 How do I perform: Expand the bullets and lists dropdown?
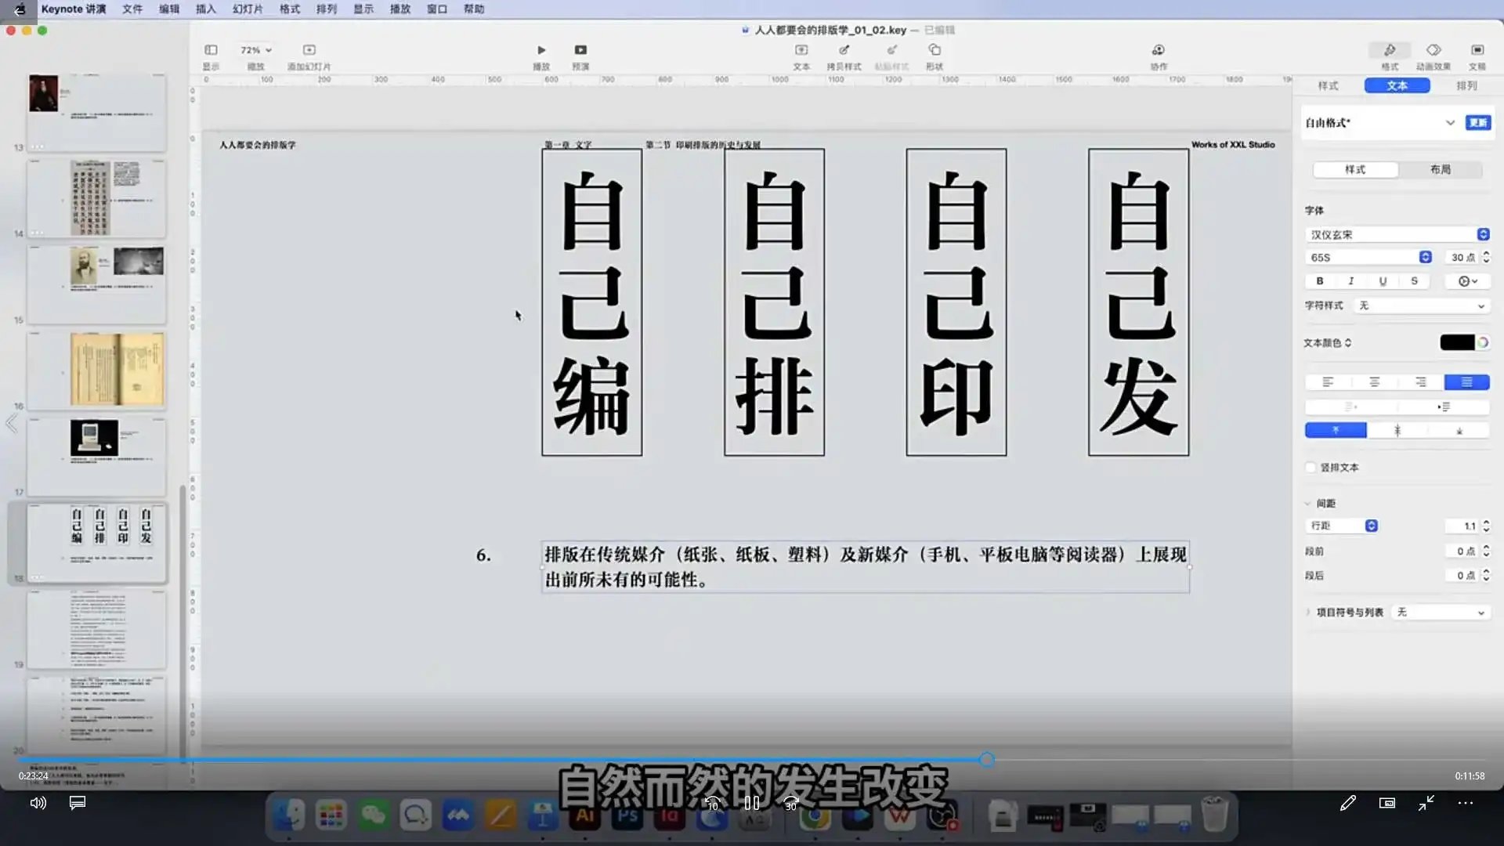tap(1440, 613)
